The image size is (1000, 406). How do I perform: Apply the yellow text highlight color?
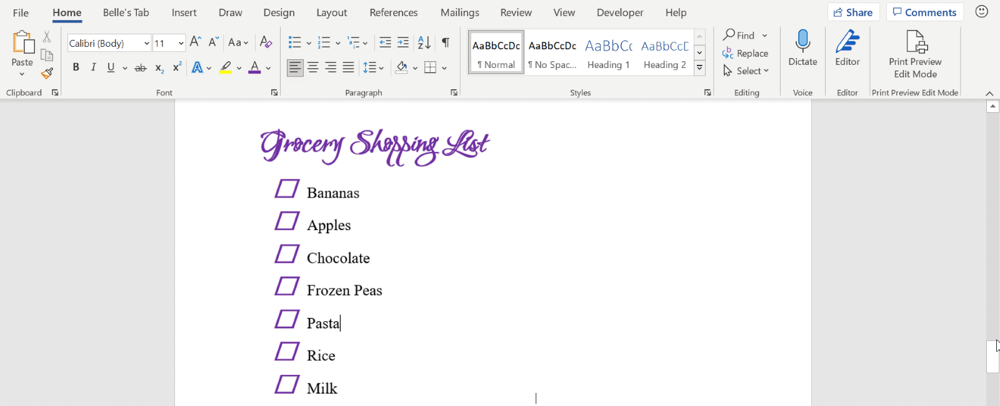[x=226, y=67]
